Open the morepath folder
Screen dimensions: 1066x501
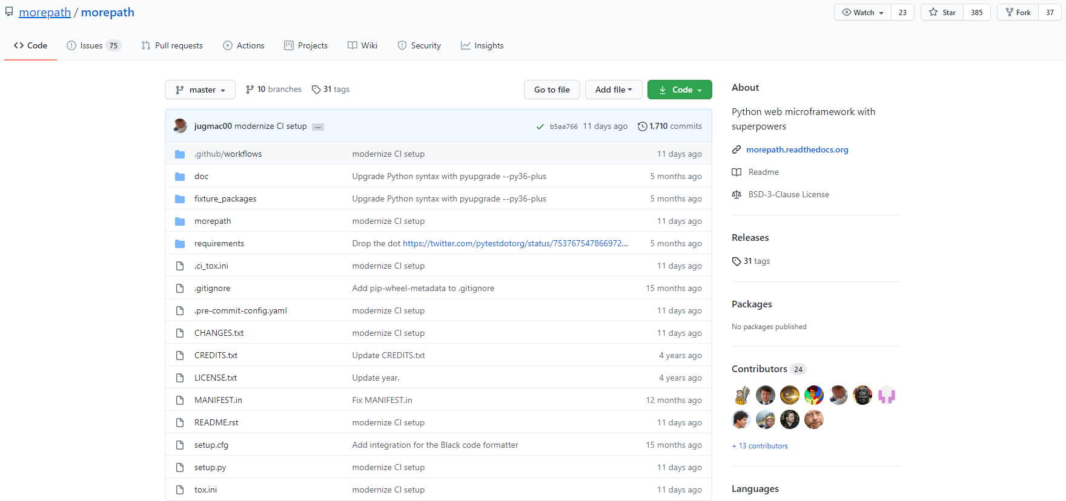click(213, 221)
